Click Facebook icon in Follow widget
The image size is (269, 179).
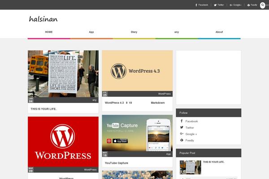tap(182, 121)
